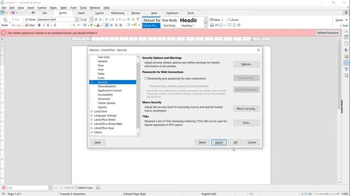
Task: Expand the Load/Save tree node
Action: click(92, 111)
